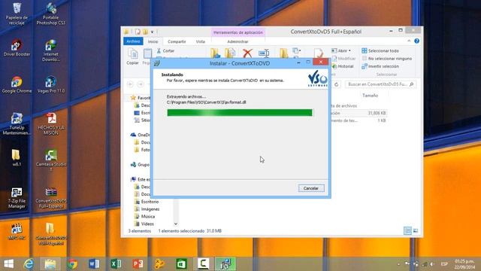Click the taskbar clock and date

pyautogui.click(x=464, y=264)
